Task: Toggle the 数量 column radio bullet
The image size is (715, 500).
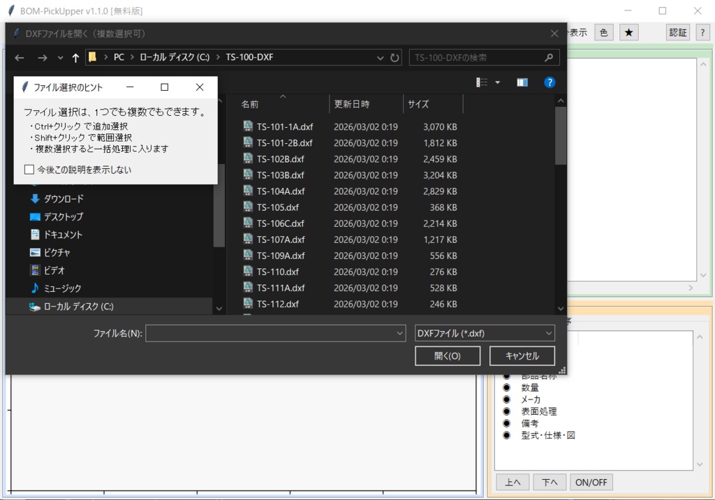Action: (x=507, y=388)
